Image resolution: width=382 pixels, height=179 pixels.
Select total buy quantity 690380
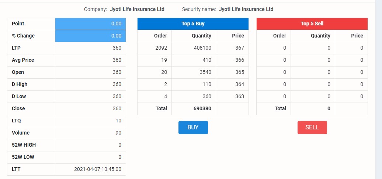coord(202,108)
